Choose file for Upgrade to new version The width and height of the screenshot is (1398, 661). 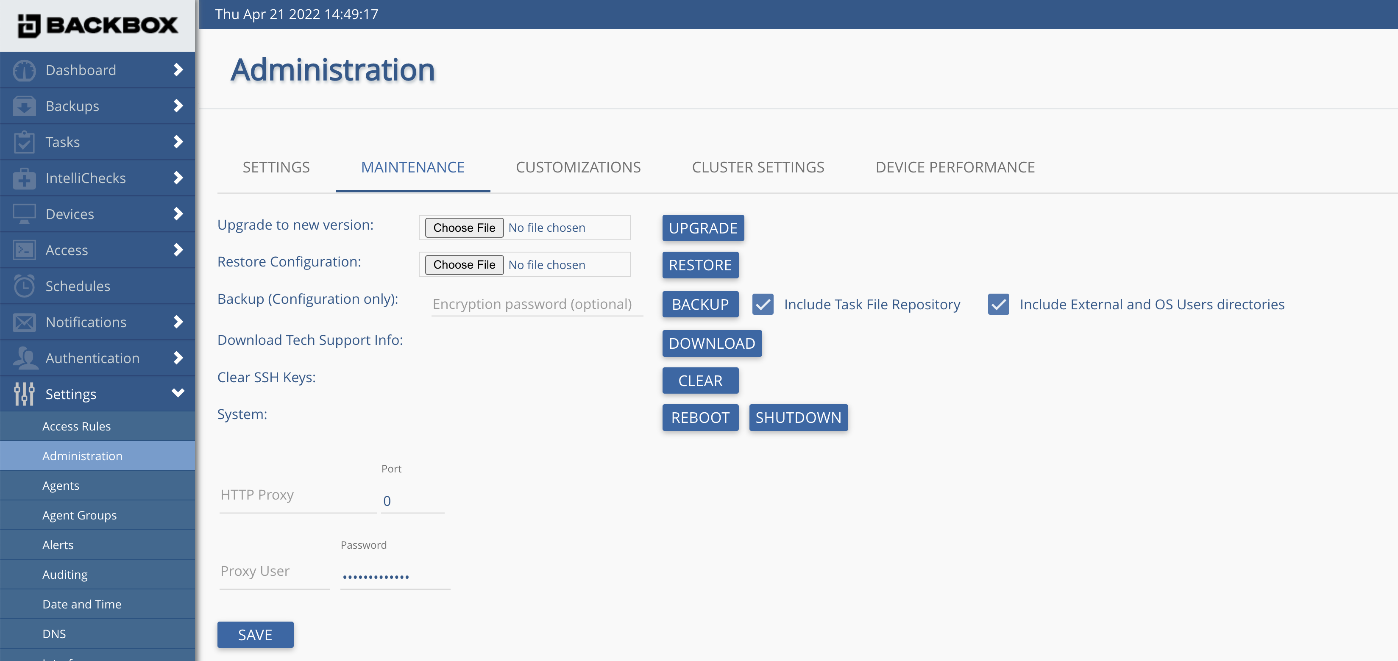[x=463, y=228]
